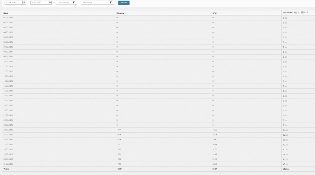The width and height of the screenshot is (315, 175).
Task: Click the 'CPM' column header
Action: [x=214, y=13]
